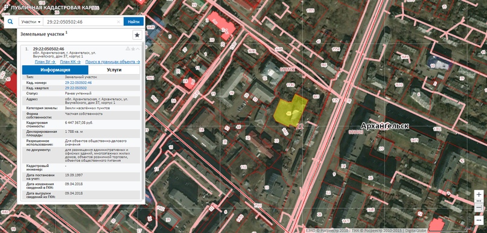
Task: Clear the search field with the X
Action: tap(118, 22)
